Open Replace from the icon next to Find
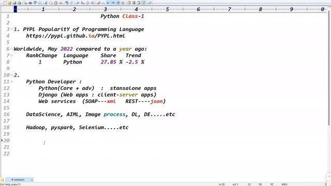 click(83, 3)
